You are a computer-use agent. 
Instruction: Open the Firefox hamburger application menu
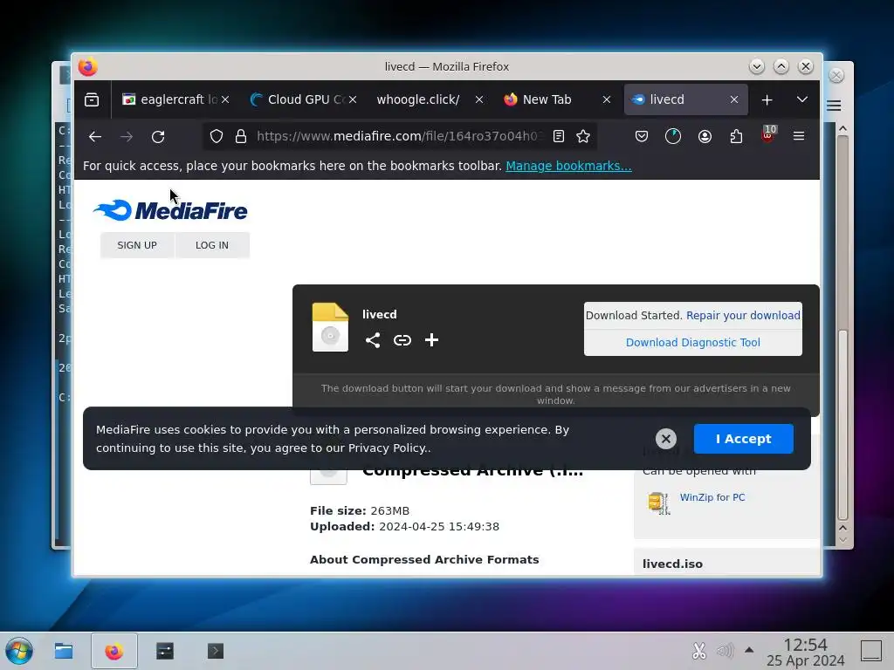click(x=799, y=136)
